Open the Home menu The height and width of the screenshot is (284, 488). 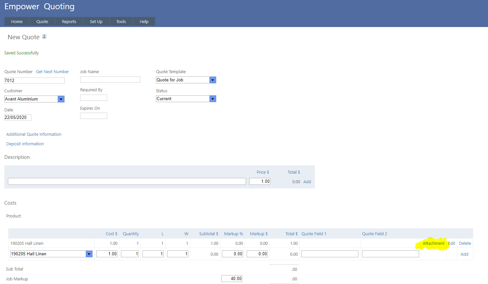[x=17, y=21]
